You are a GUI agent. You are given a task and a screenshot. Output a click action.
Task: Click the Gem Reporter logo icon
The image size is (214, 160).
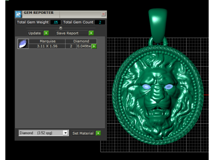tap(18, 14)
